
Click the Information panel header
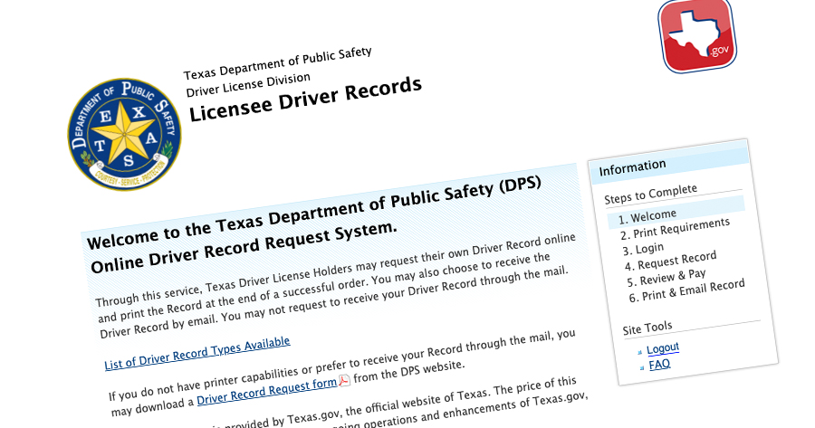669,162
